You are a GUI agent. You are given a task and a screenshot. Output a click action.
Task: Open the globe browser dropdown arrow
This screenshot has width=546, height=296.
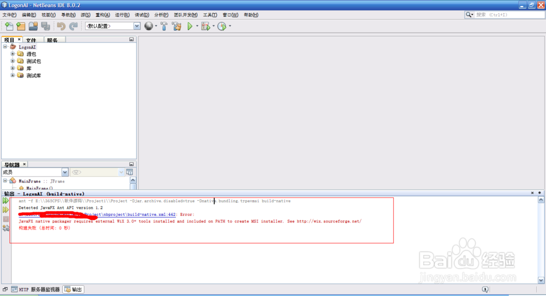(x=156, y=26)
